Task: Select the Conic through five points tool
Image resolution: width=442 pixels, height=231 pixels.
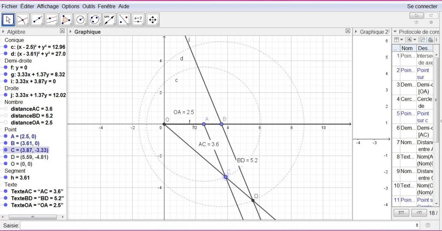Action: tap(95, 20)
